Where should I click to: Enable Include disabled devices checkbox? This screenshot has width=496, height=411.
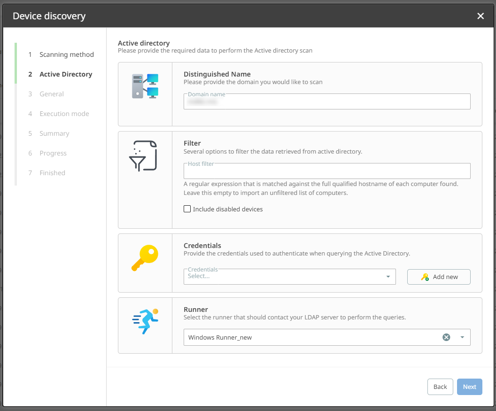point(187,209)
